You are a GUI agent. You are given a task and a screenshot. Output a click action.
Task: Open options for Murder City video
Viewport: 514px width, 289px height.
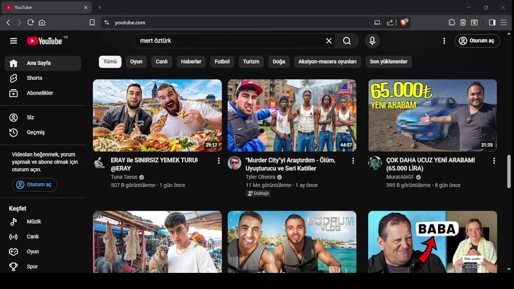click(353, 161)
